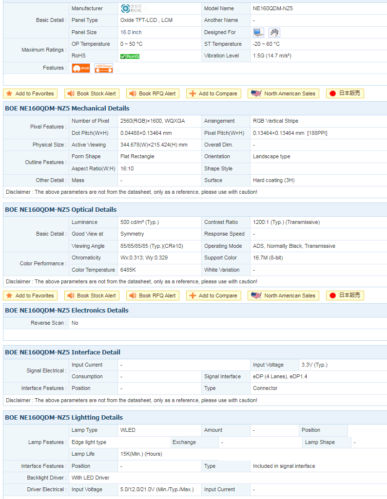Click Edge light type cell

[x=89, y=443]
